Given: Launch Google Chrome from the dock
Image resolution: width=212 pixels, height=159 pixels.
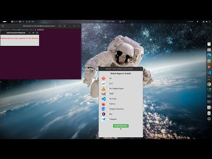Looking at the screenshot, I should 209,84.
